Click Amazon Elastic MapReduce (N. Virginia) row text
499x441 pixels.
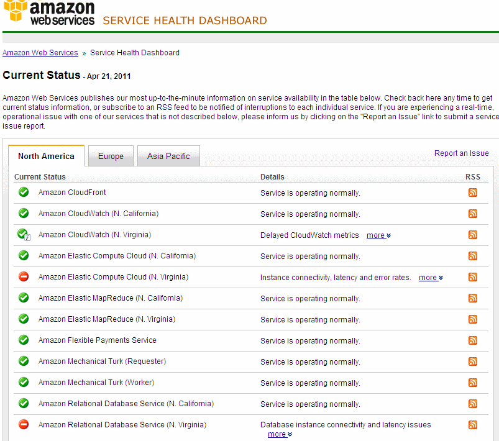[107, 319]
